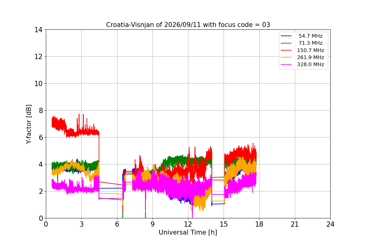Screen dimensions: 367x245
Task: Click the x-axis tick label 24
Action: coord(330,224)
